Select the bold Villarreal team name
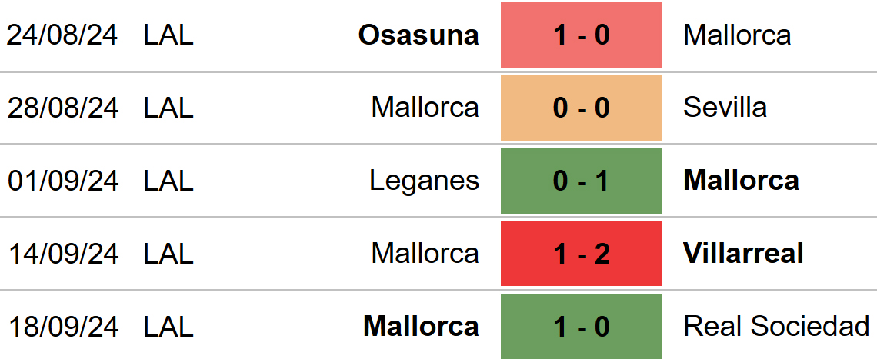The width and height of the screenshot is (877, 359). (743, 254)
